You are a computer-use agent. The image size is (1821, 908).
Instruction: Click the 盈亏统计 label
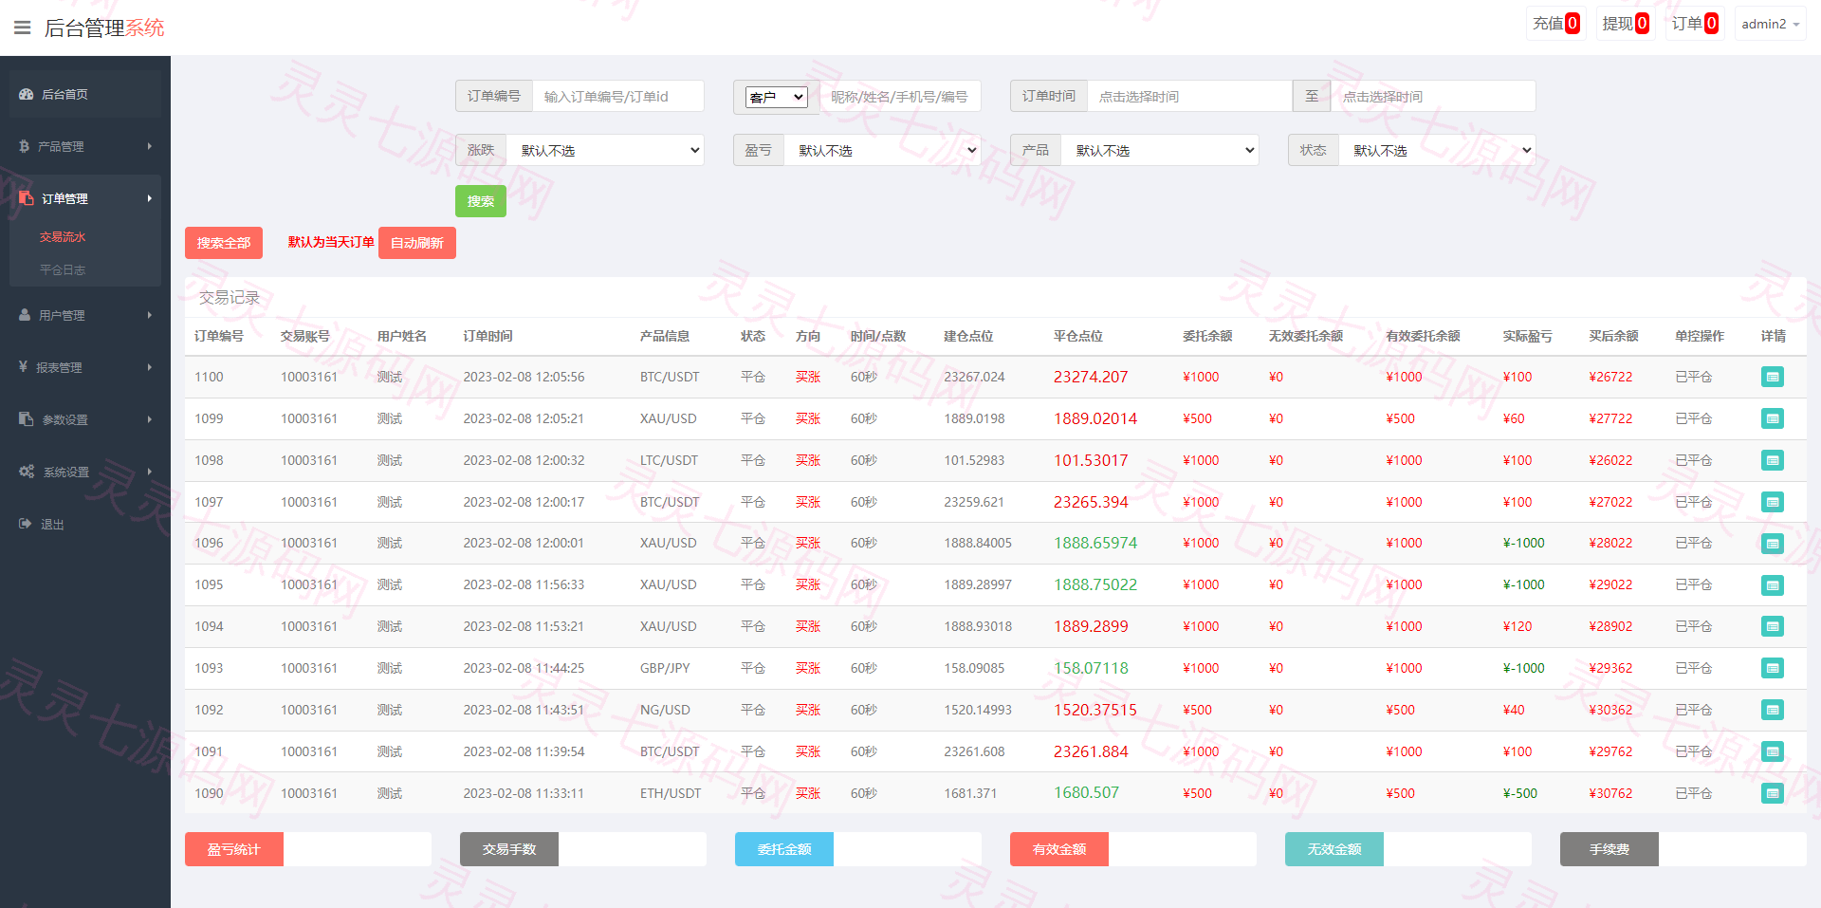(x=234, y=849)
